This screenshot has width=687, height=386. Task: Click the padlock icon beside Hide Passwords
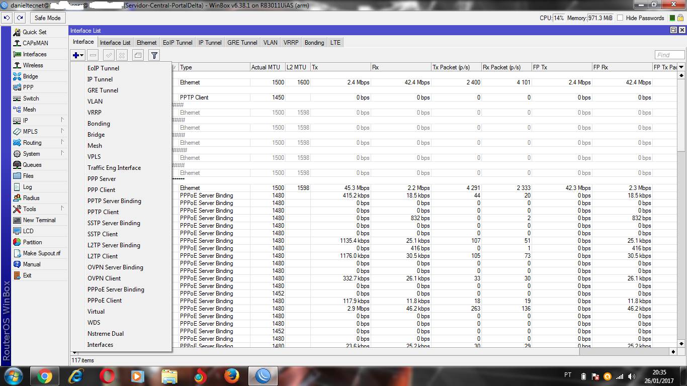(680, 18)
